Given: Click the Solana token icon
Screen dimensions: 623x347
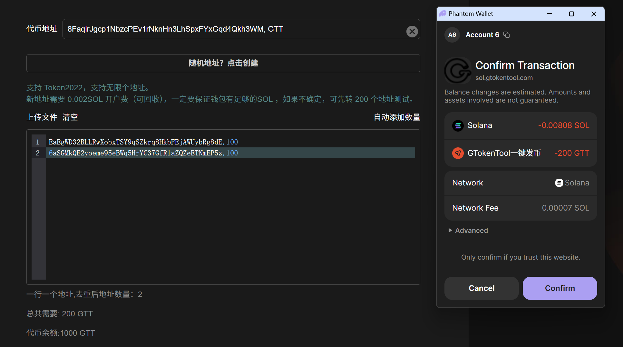Looking at the screenshot, I should [x=458, y=125].
